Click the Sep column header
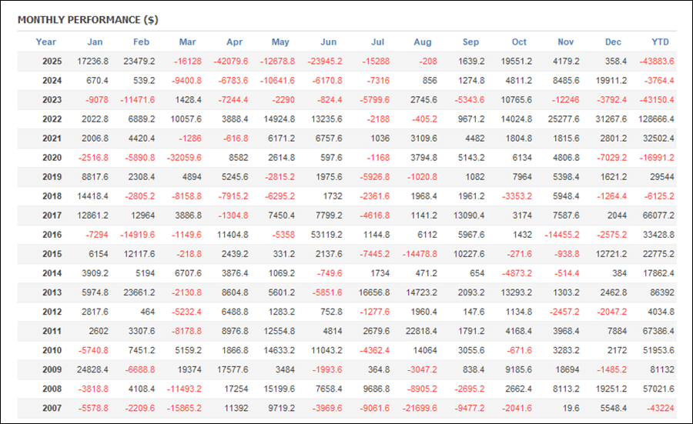Image resolution: width=693 pixels, height=424 pixels. coord(470,42)
